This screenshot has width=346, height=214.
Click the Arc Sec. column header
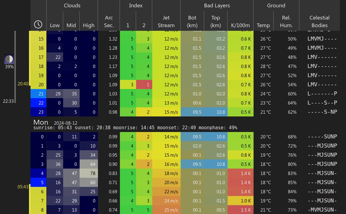pyautogui.click(x=109, y=21)
